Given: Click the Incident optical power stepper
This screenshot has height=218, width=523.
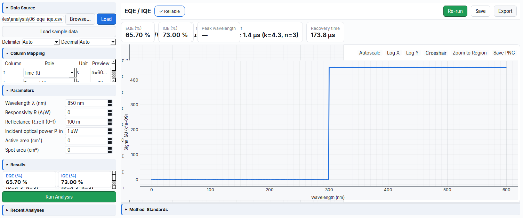Looking at the screenshot, I should (110, 131).
